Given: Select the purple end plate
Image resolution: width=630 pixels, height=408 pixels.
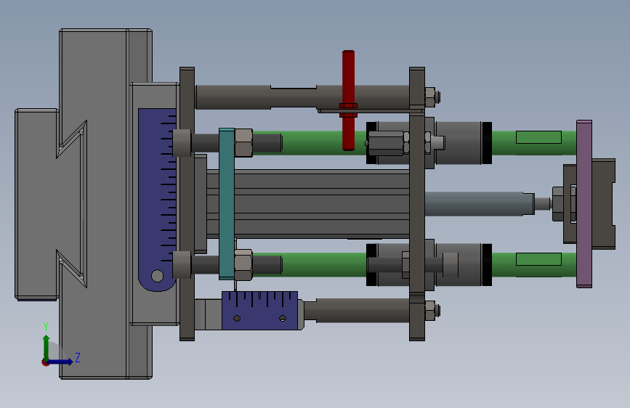Looking at the screenshot, I should [x=584, y=203].
